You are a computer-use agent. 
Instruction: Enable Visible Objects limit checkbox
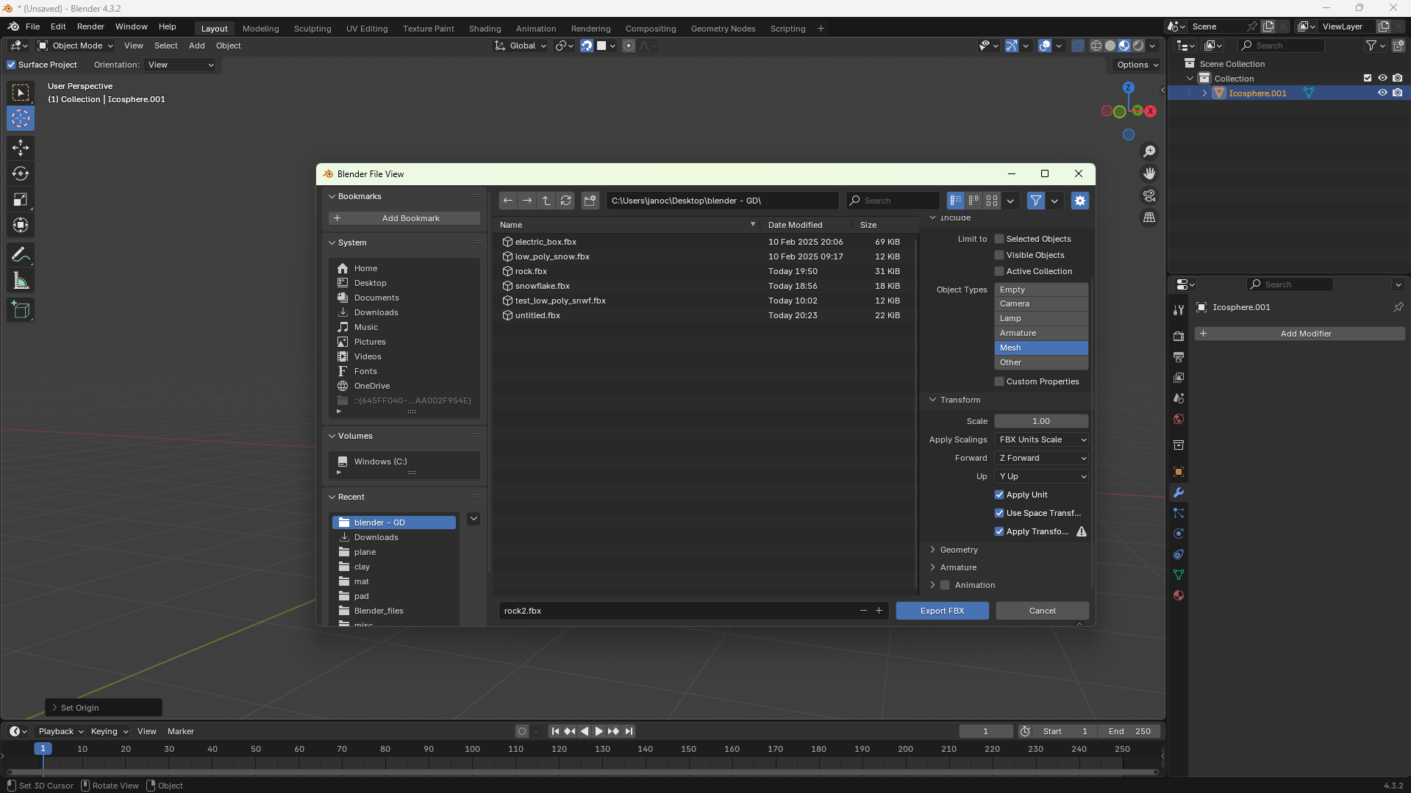tap(999, 255)
